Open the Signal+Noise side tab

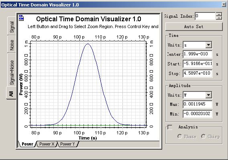coord(12,70)
